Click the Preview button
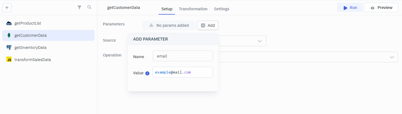This screenshot has height=114, width=402. click(381, 8)
